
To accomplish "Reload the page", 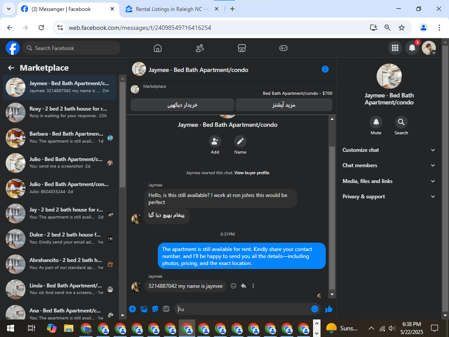I will pyautogui.click(x=41, y=28).
